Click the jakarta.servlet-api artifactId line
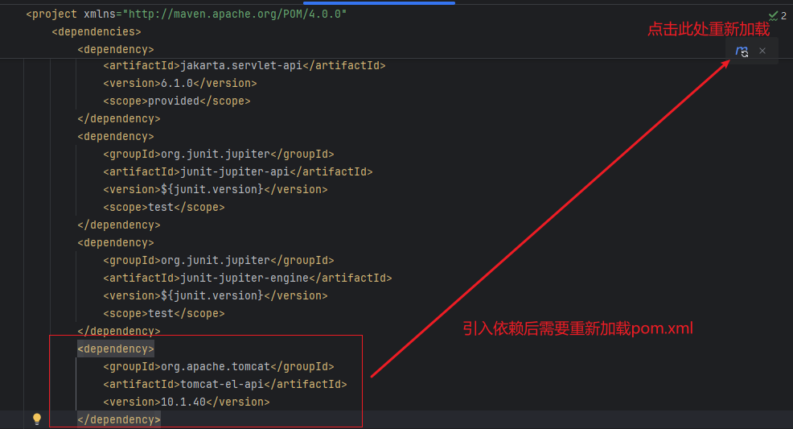793x429 pixels. click(x=244, y=66)
